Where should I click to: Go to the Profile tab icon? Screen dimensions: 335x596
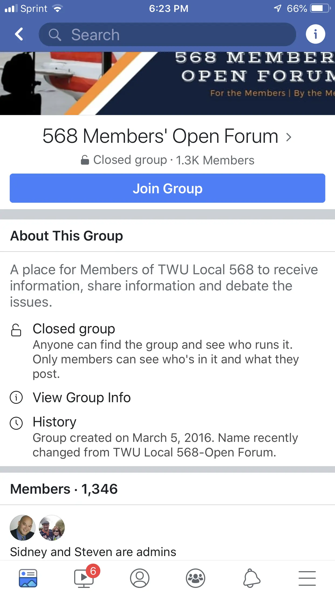tap(140, 578)
